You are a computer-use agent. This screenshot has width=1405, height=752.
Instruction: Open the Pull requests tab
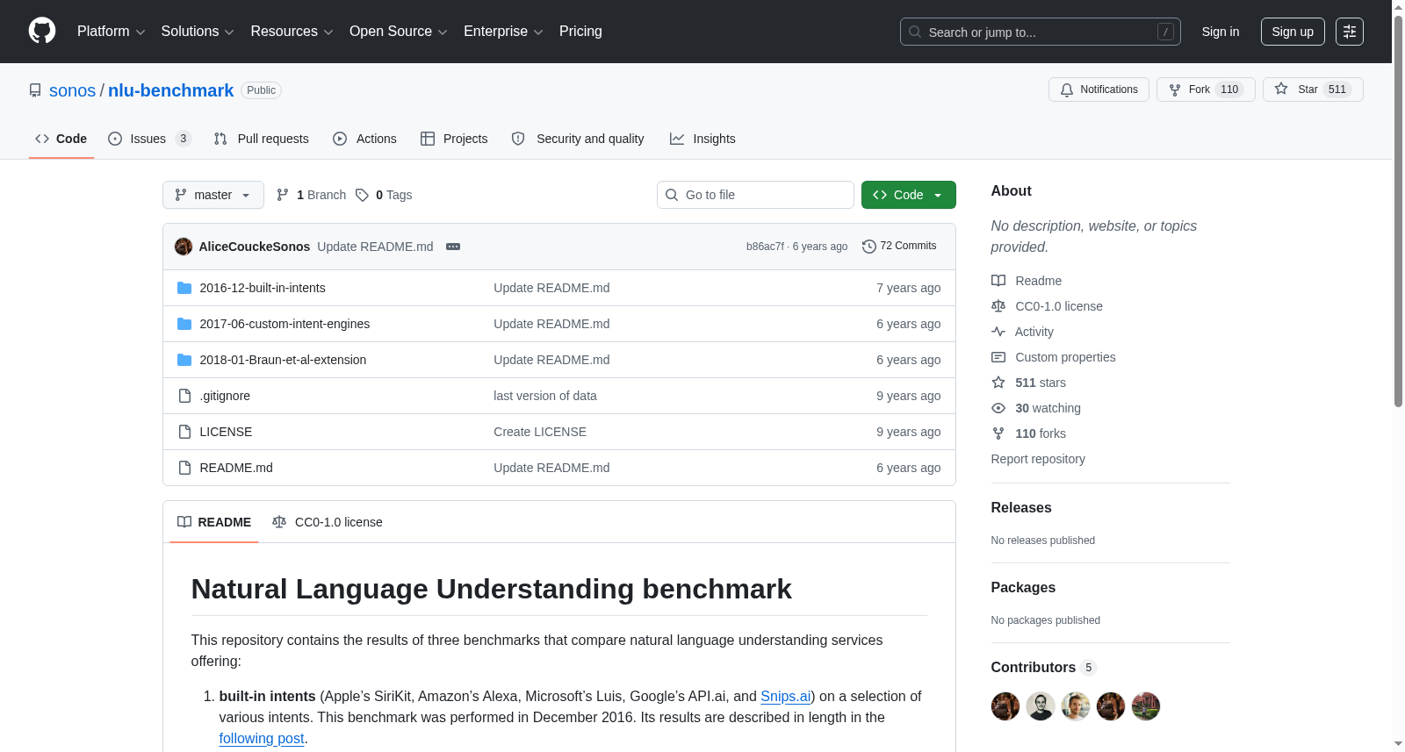point(262,139)
